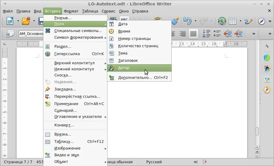Open Дополнительно… fields dialog
Viewport: 274px width, 166px height.
(x=139, y=78)
